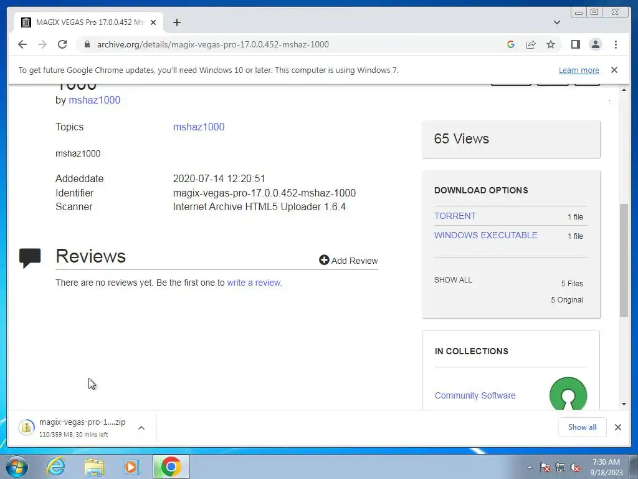This screenshot has height=479, width=638.
Task: Click SHOW ALL download files
Action: point(453,280)
